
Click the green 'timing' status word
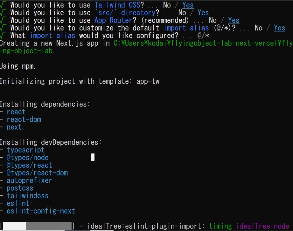[x=220, y=226]
